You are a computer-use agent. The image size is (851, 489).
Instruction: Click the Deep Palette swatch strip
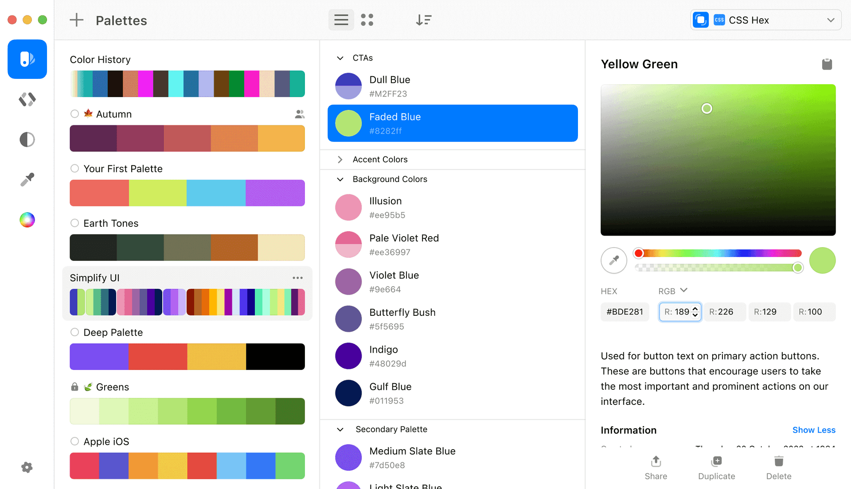(187, 357)
